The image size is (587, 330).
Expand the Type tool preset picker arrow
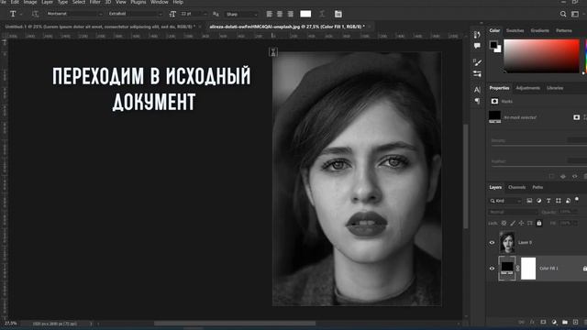[x=21, y=14]
